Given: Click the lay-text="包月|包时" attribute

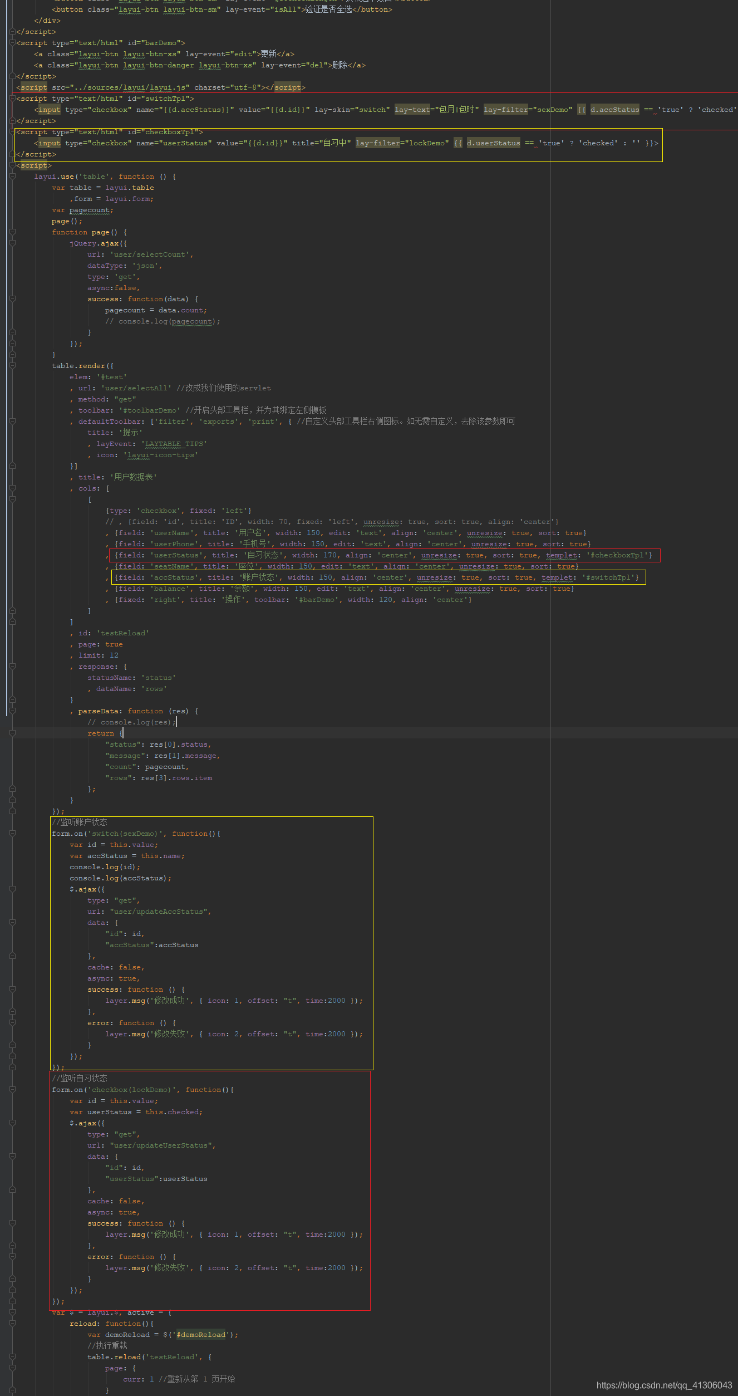Looking at the screenshot, I should 437,110.
